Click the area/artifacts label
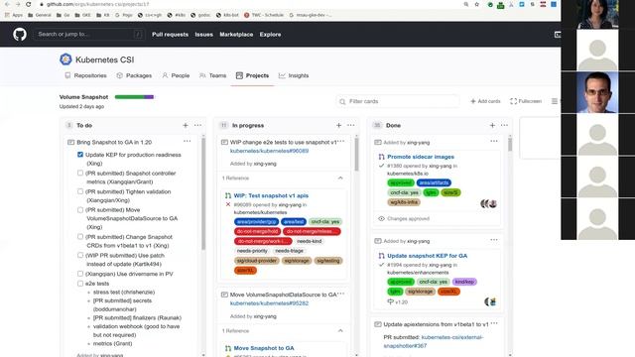This screenshot has width=635, height=357. point(434,182)
